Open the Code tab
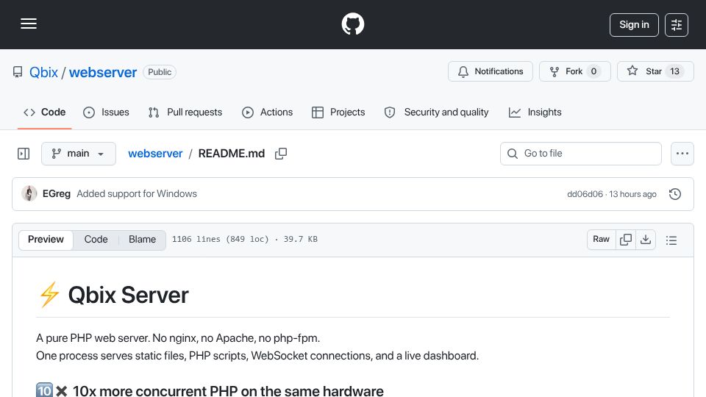The height and width of the screenshot is (397, 706). click(45, 112)
